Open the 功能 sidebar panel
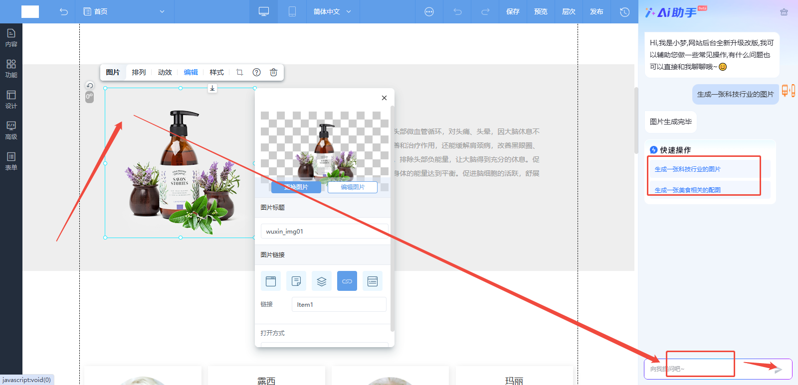This screenshot has width=798, height=385. pyautogui.click(x=11, y=69)
